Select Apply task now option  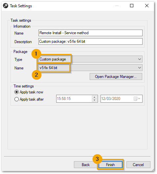(29, 92)
